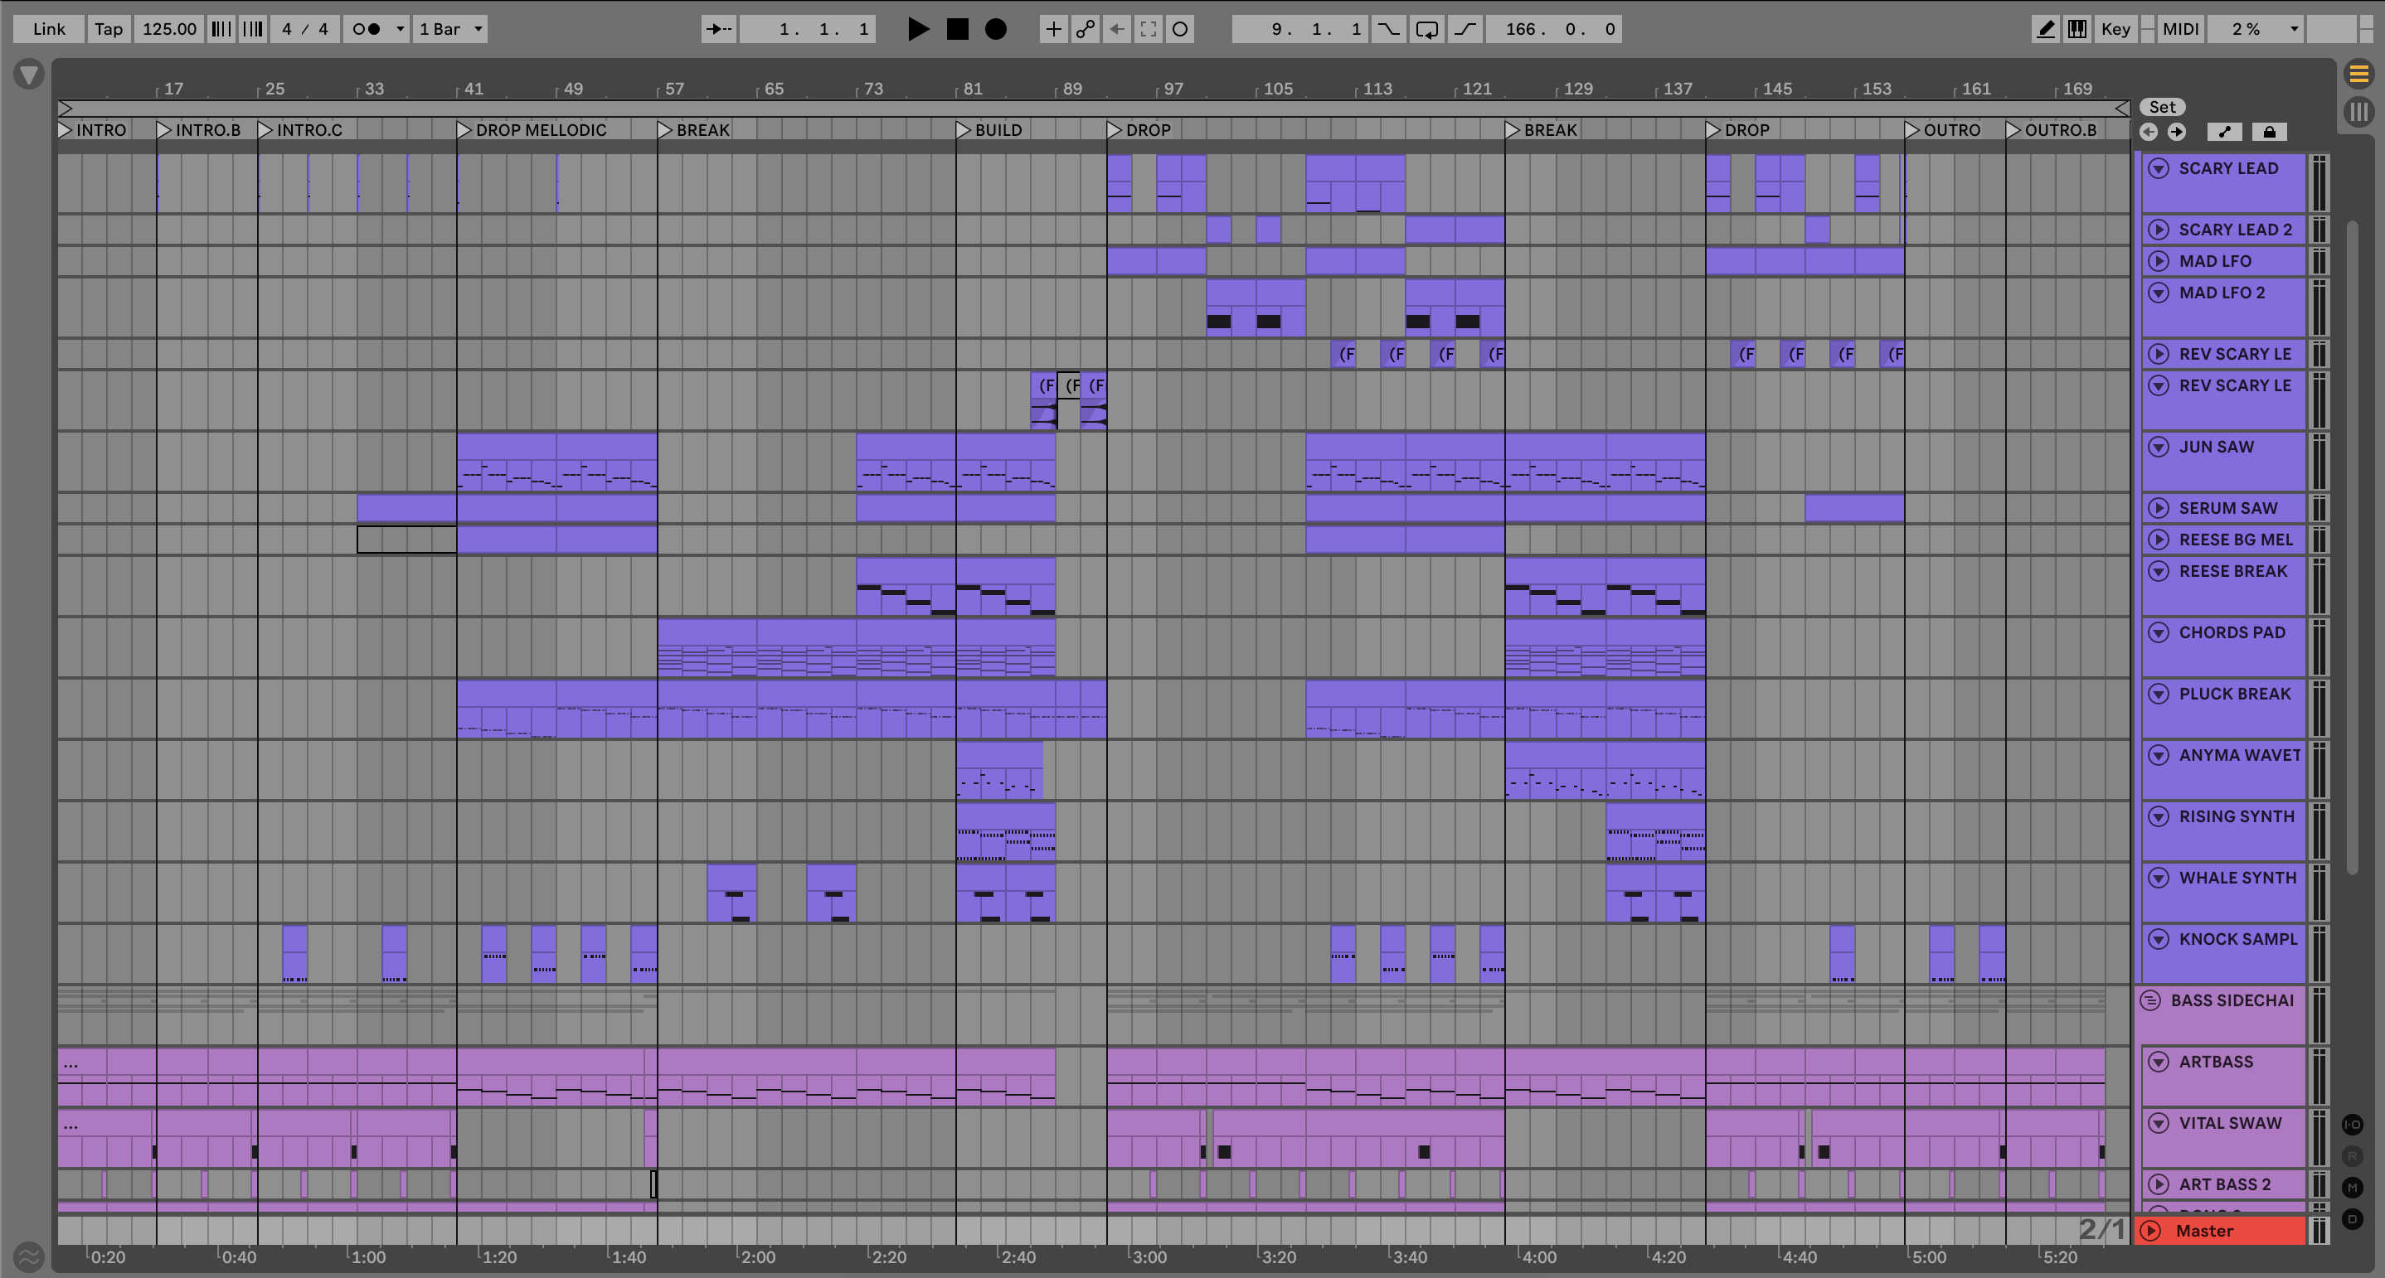
Task: Unfold the SCARY LEAD 2 track
Action: click(2158, 230)
